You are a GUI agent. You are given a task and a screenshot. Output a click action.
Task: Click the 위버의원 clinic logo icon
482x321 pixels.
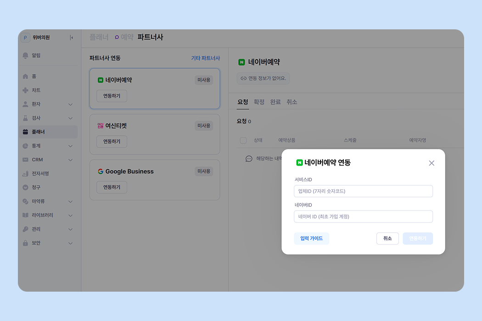point(25,38)
